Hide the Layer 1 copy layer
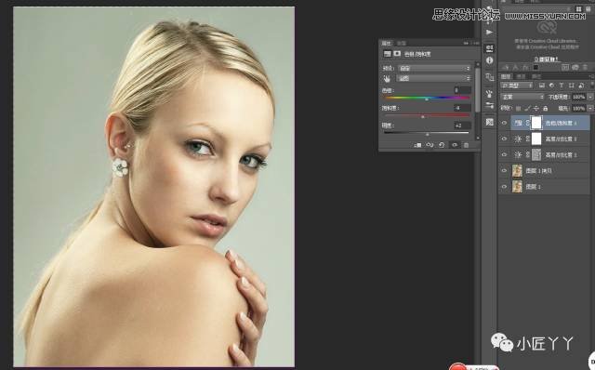This screenshot has width=595, height=370. [x=504, y=171]
